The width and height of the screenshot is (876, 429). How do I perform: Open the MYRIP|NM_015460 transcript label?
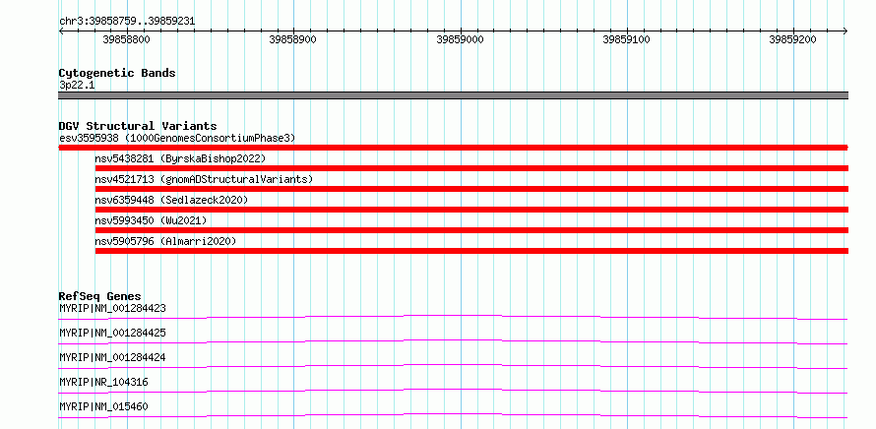[x=103, y=406]
